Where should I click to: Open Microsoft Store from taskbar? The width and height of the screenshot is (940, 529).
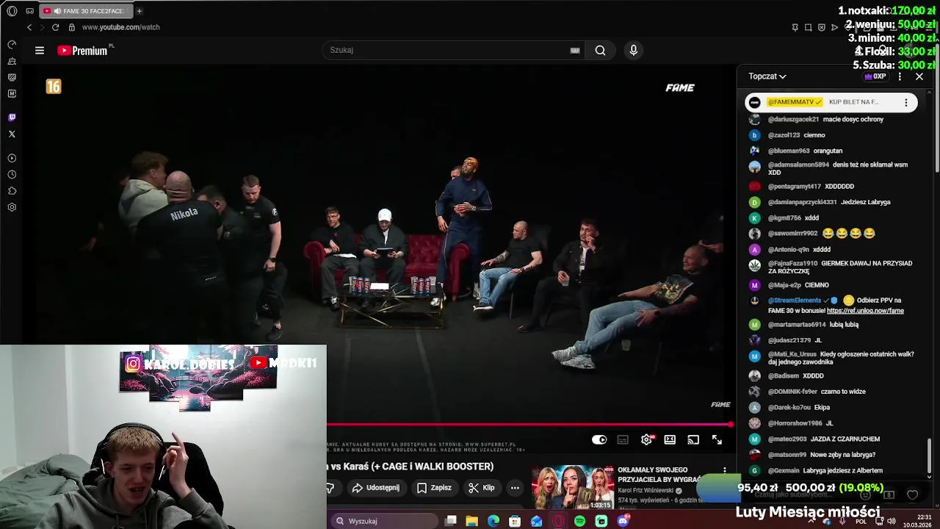515,521
